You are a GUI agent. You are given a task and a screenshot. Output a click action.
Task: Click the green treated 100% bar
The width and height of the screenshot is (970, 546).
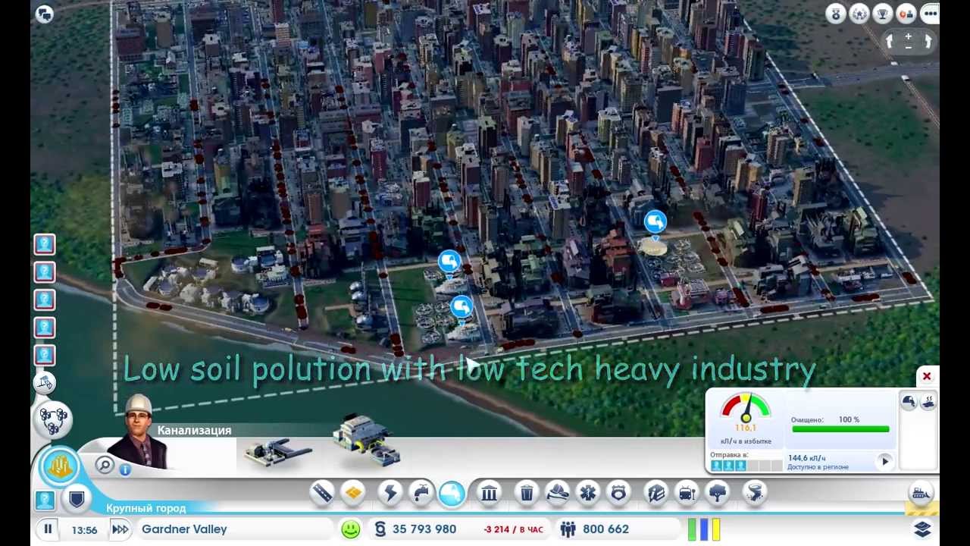coord(840,429)
